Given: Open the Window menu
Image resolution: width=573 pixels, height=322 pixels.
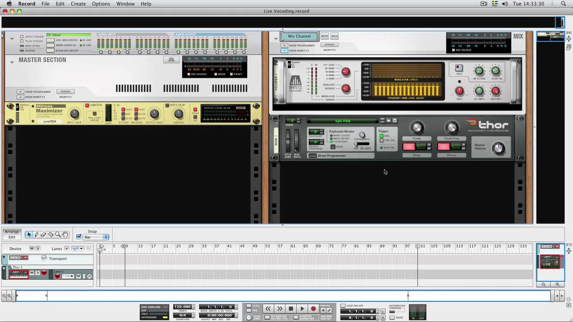Looking at the screenshot, I should (125, 4).
